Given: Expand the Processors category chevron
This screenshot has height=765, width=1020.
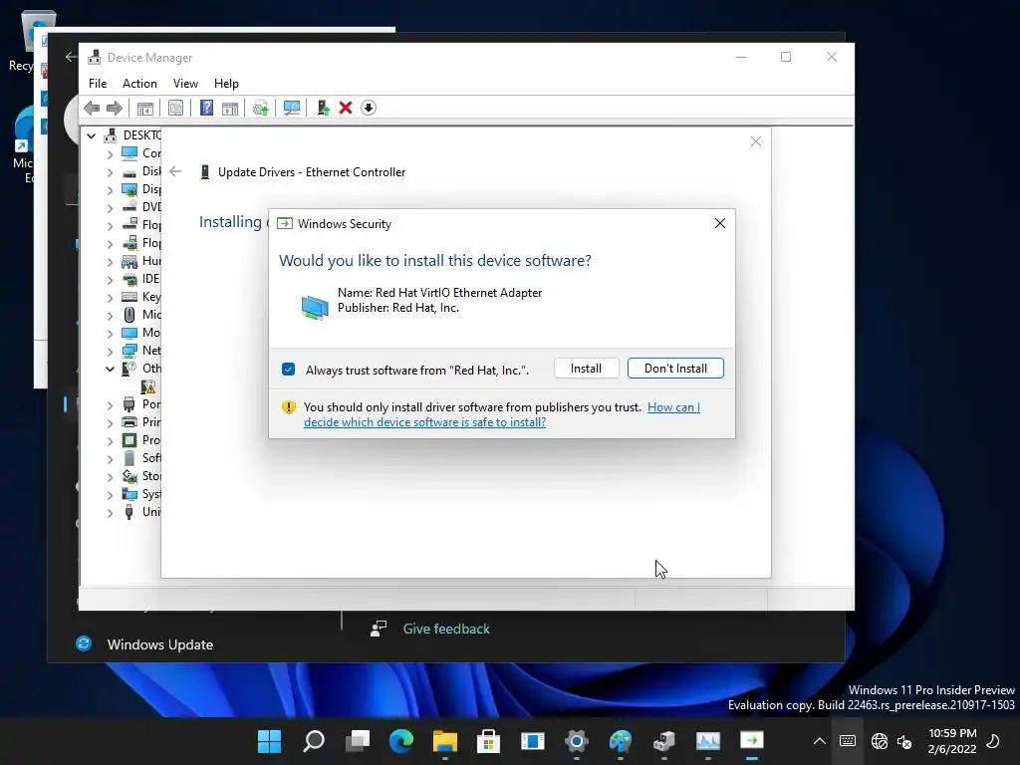Looking at the screenshot, I should pos(110,441).
